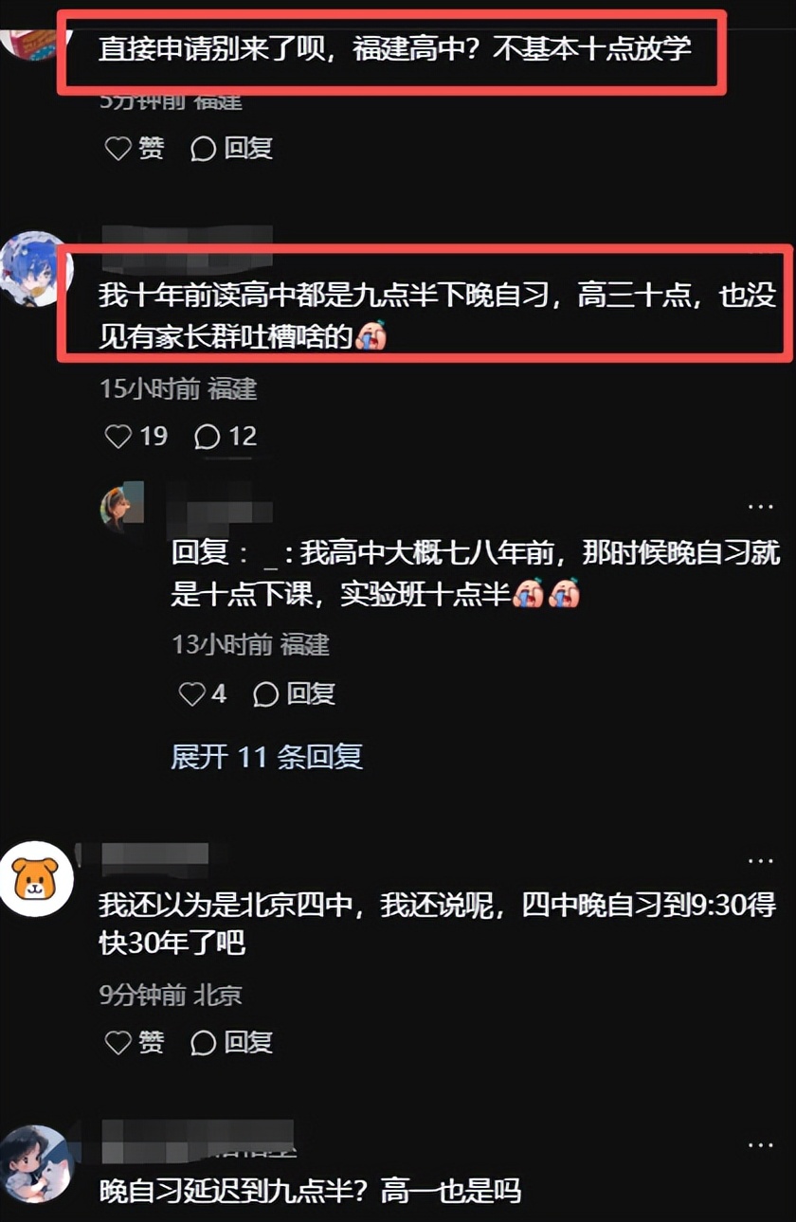
Task: Open the 12 replies comment bubble
Action: [x=225, y=436]
